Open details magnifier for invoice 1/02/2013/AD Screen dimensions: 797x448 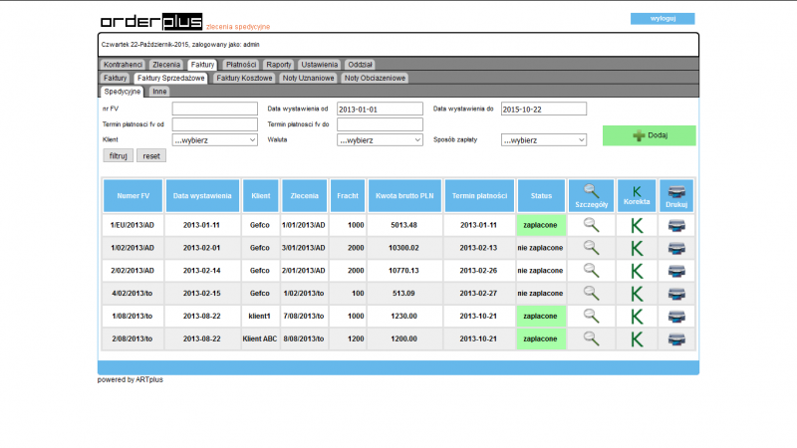pos(591,247)
